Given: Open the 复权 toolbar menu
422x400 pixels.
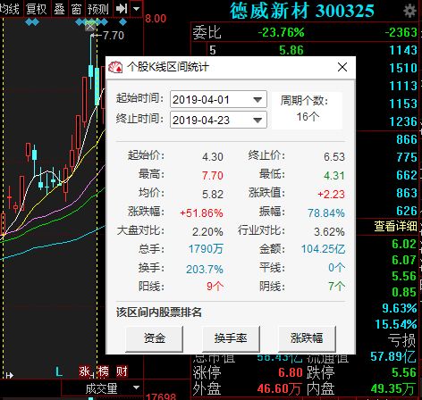Looking at the screenshot, I should (x=37, y=9).
